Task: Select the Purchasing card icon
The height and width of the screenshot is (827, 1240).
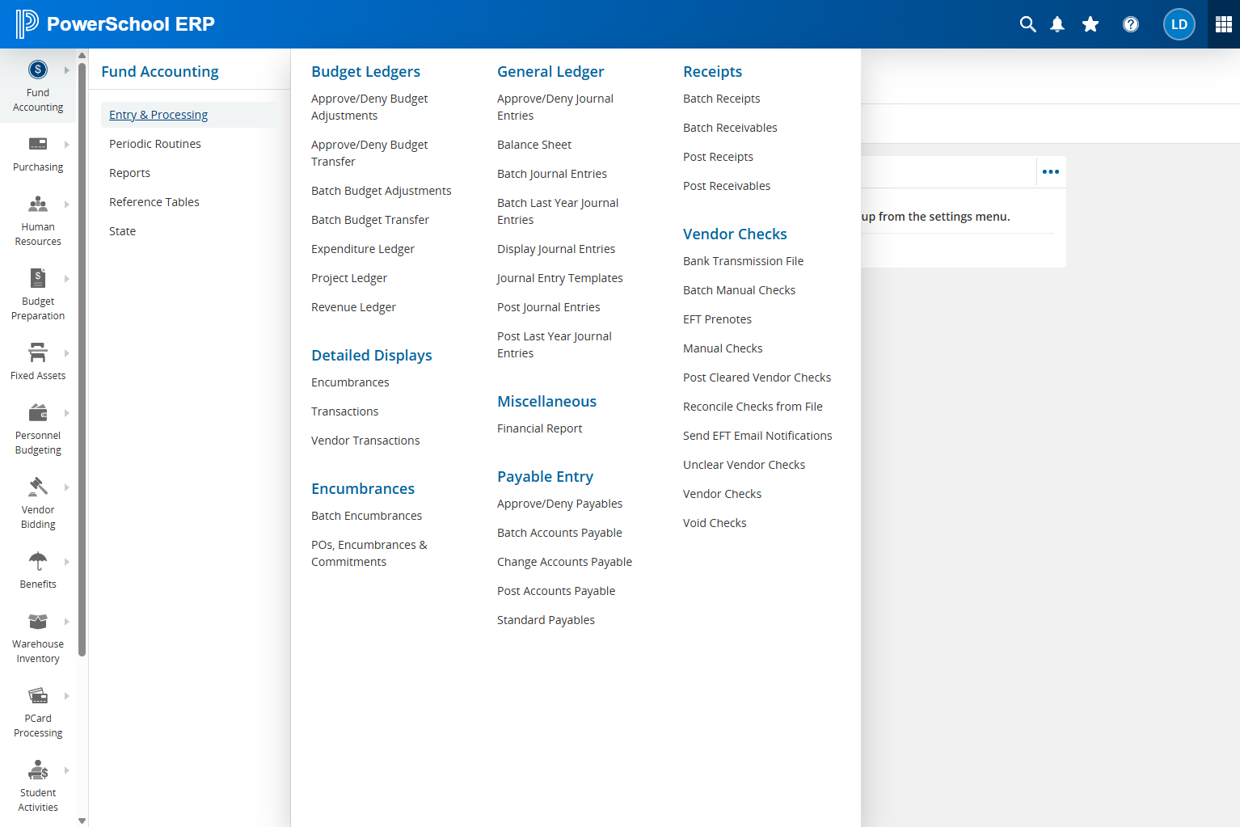Action: [38, 144]
